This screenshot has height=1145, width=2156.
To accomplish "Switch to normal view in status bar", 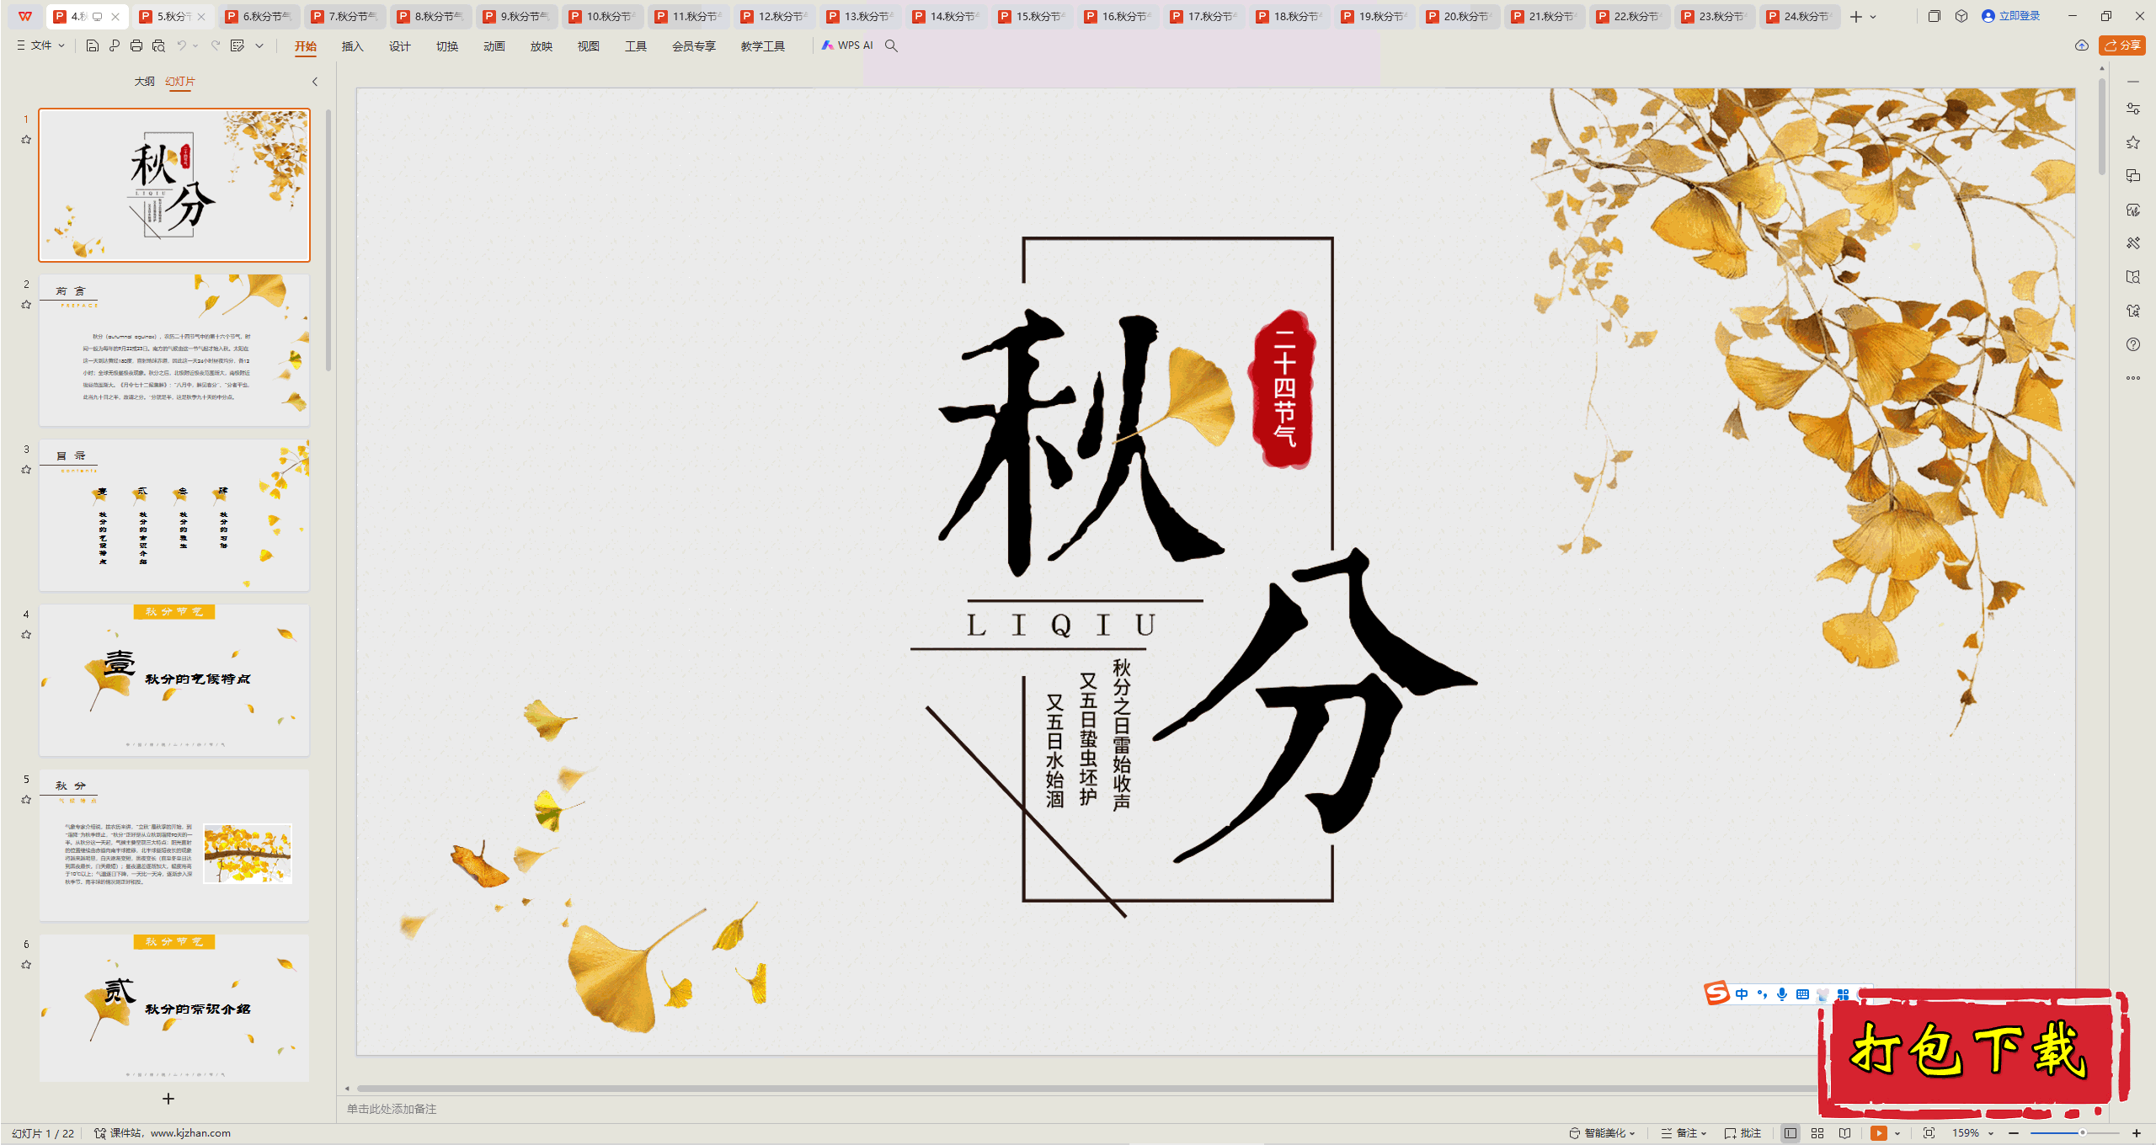I will (1790, 1133).
